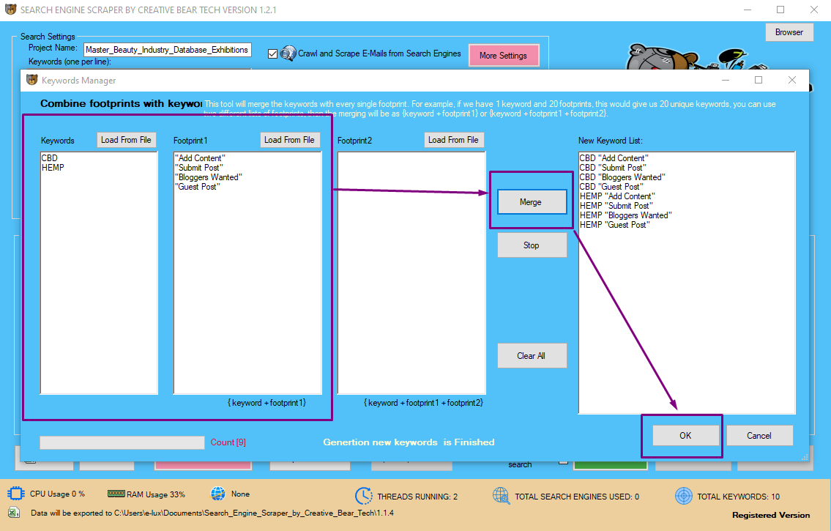Screen dimensions: 831x531
Task: Load Footprint1 list from file
Action: click(290, 140)
